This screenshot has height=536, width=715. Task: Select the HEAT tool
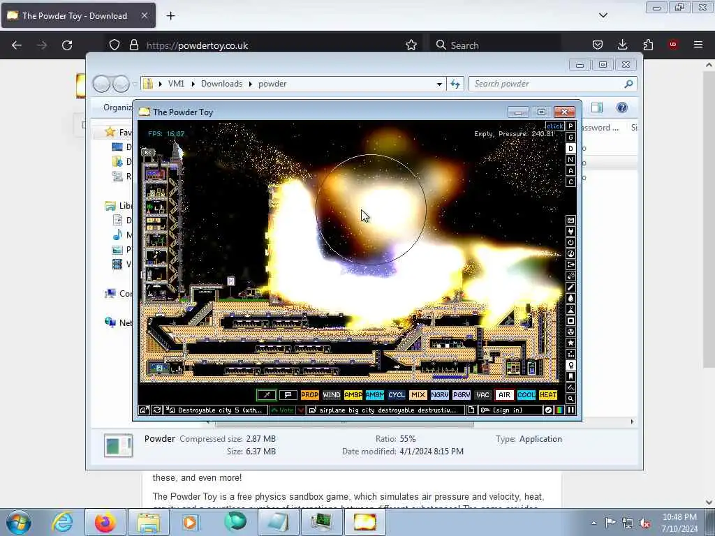(x=547, y=395)
